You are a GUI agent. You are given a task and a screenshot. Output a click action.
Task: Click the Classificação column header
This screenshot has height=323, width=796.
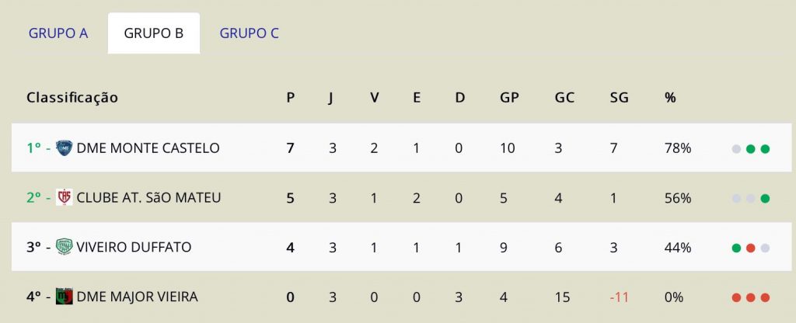click(72, 97)
